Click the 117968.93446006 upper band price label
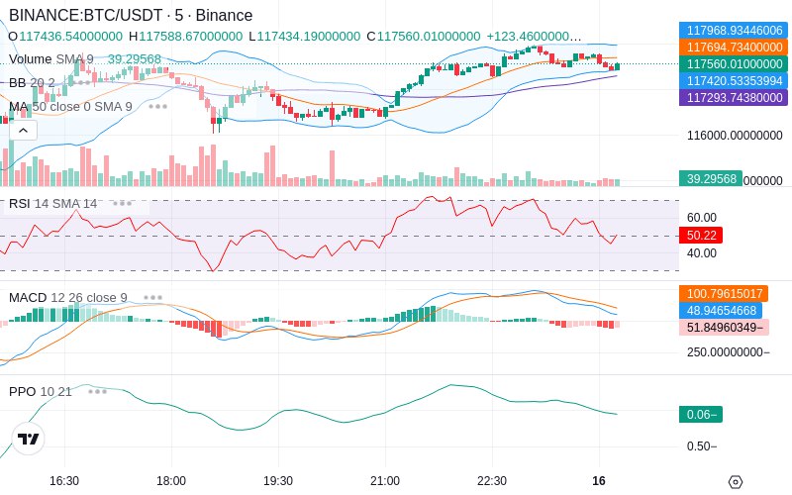This screenshot has height=495, width=792. (x=734, y=31)
